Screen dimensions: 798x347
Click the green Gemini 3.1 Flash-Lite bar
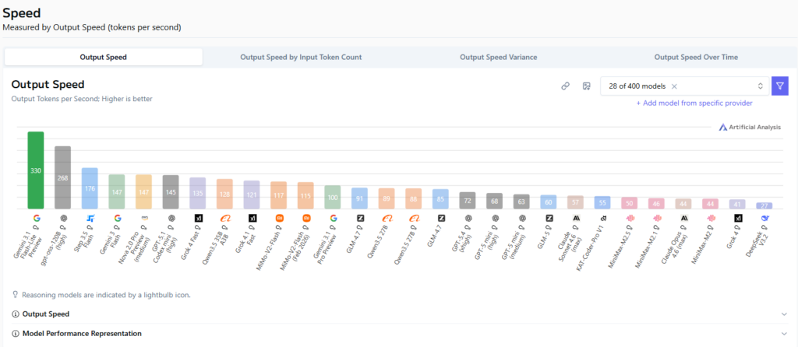36,170
